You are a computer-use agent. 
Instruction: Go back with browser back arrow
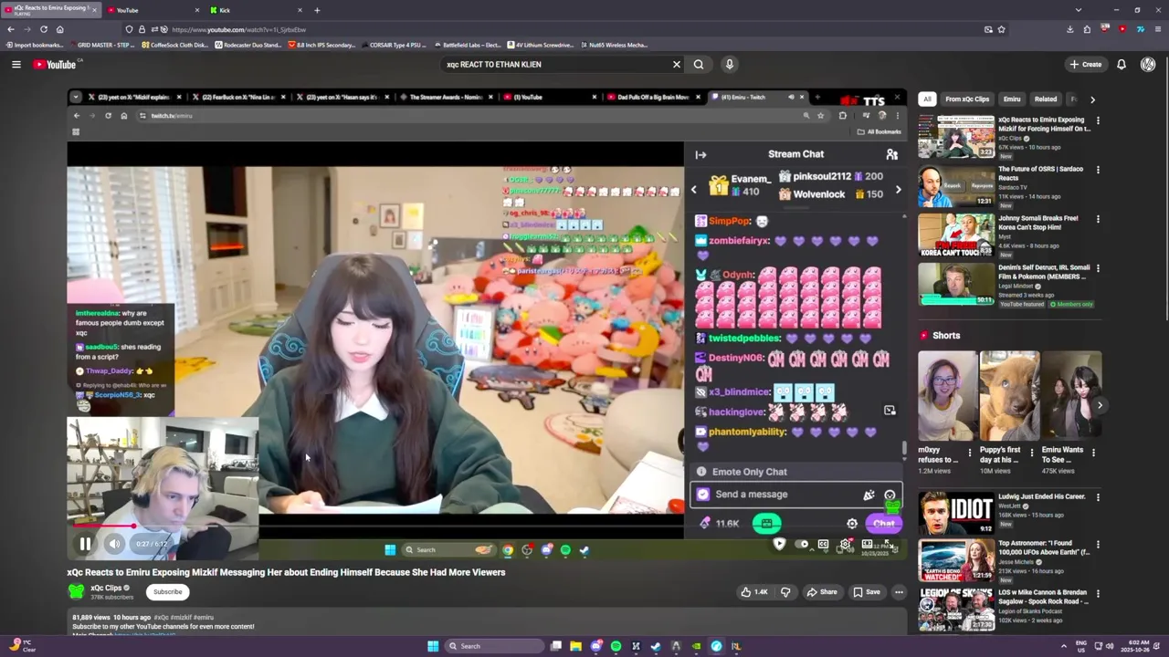(x=11, y=29)
